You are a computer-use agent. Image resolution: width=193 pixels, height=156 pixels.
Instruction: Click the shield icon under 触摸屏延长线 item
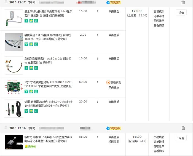click(x=31, y=44)
